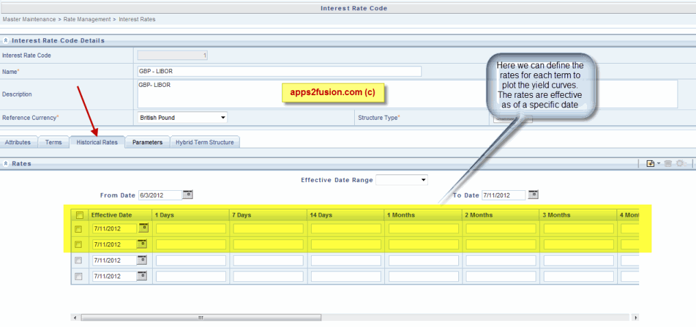Open the Hybrid Term Structure tab
This screenshot has height=327, width=696.
(x=205, y=142)
